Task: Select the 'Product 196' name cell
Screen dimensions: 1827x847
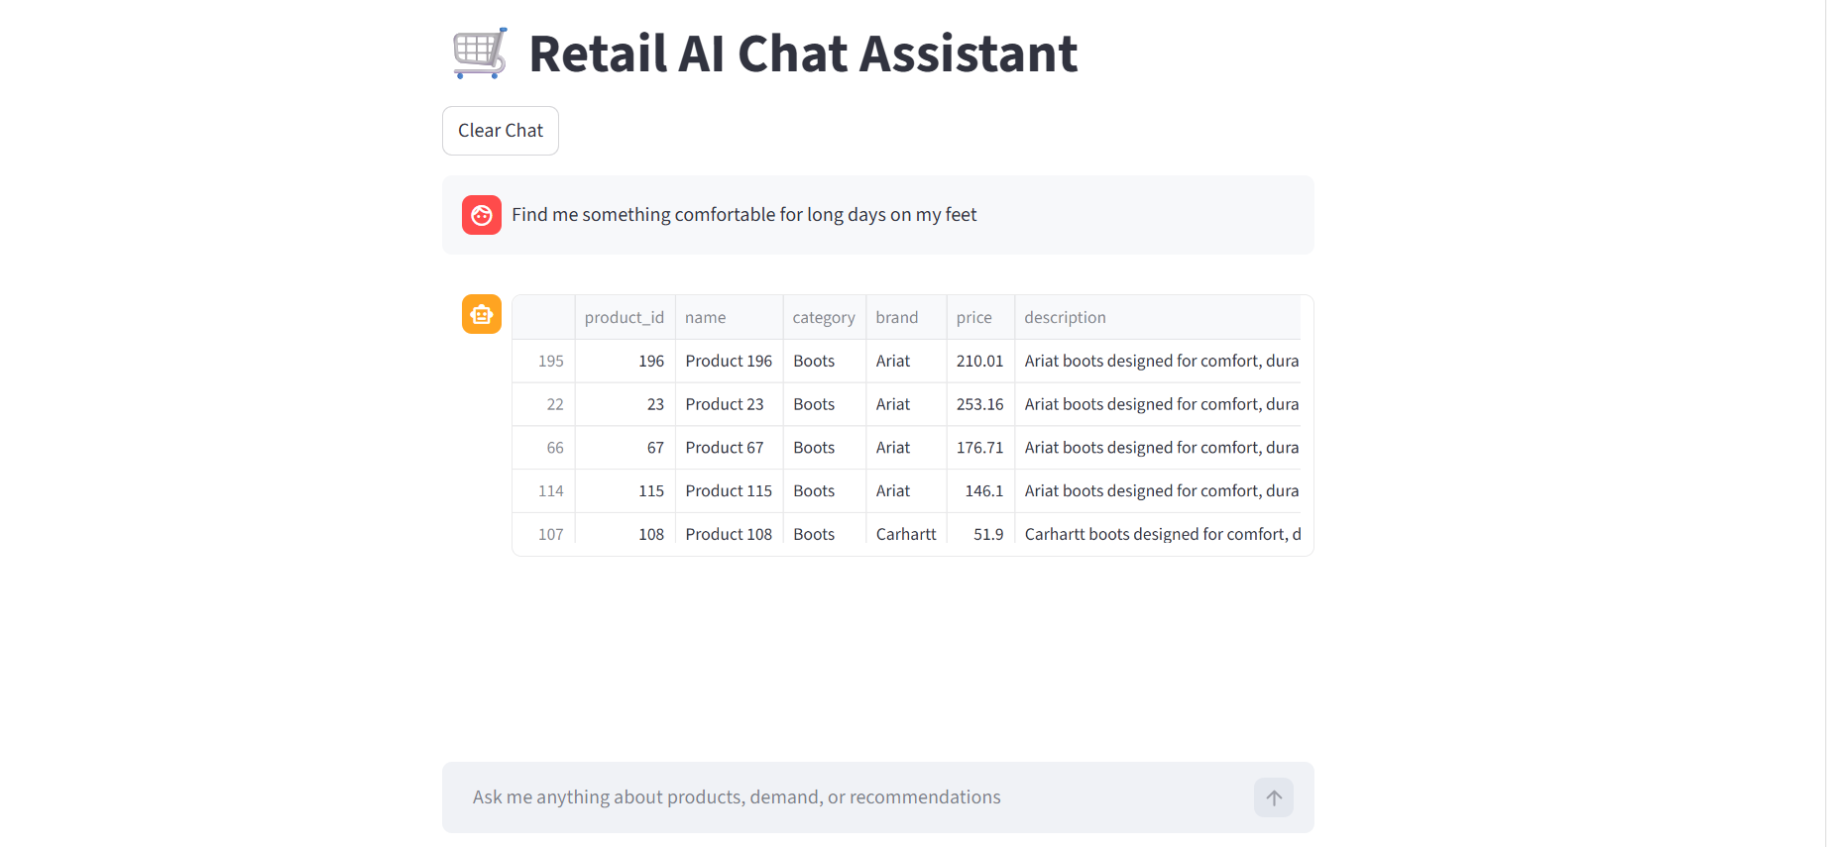Action: [x=730, y=361]
